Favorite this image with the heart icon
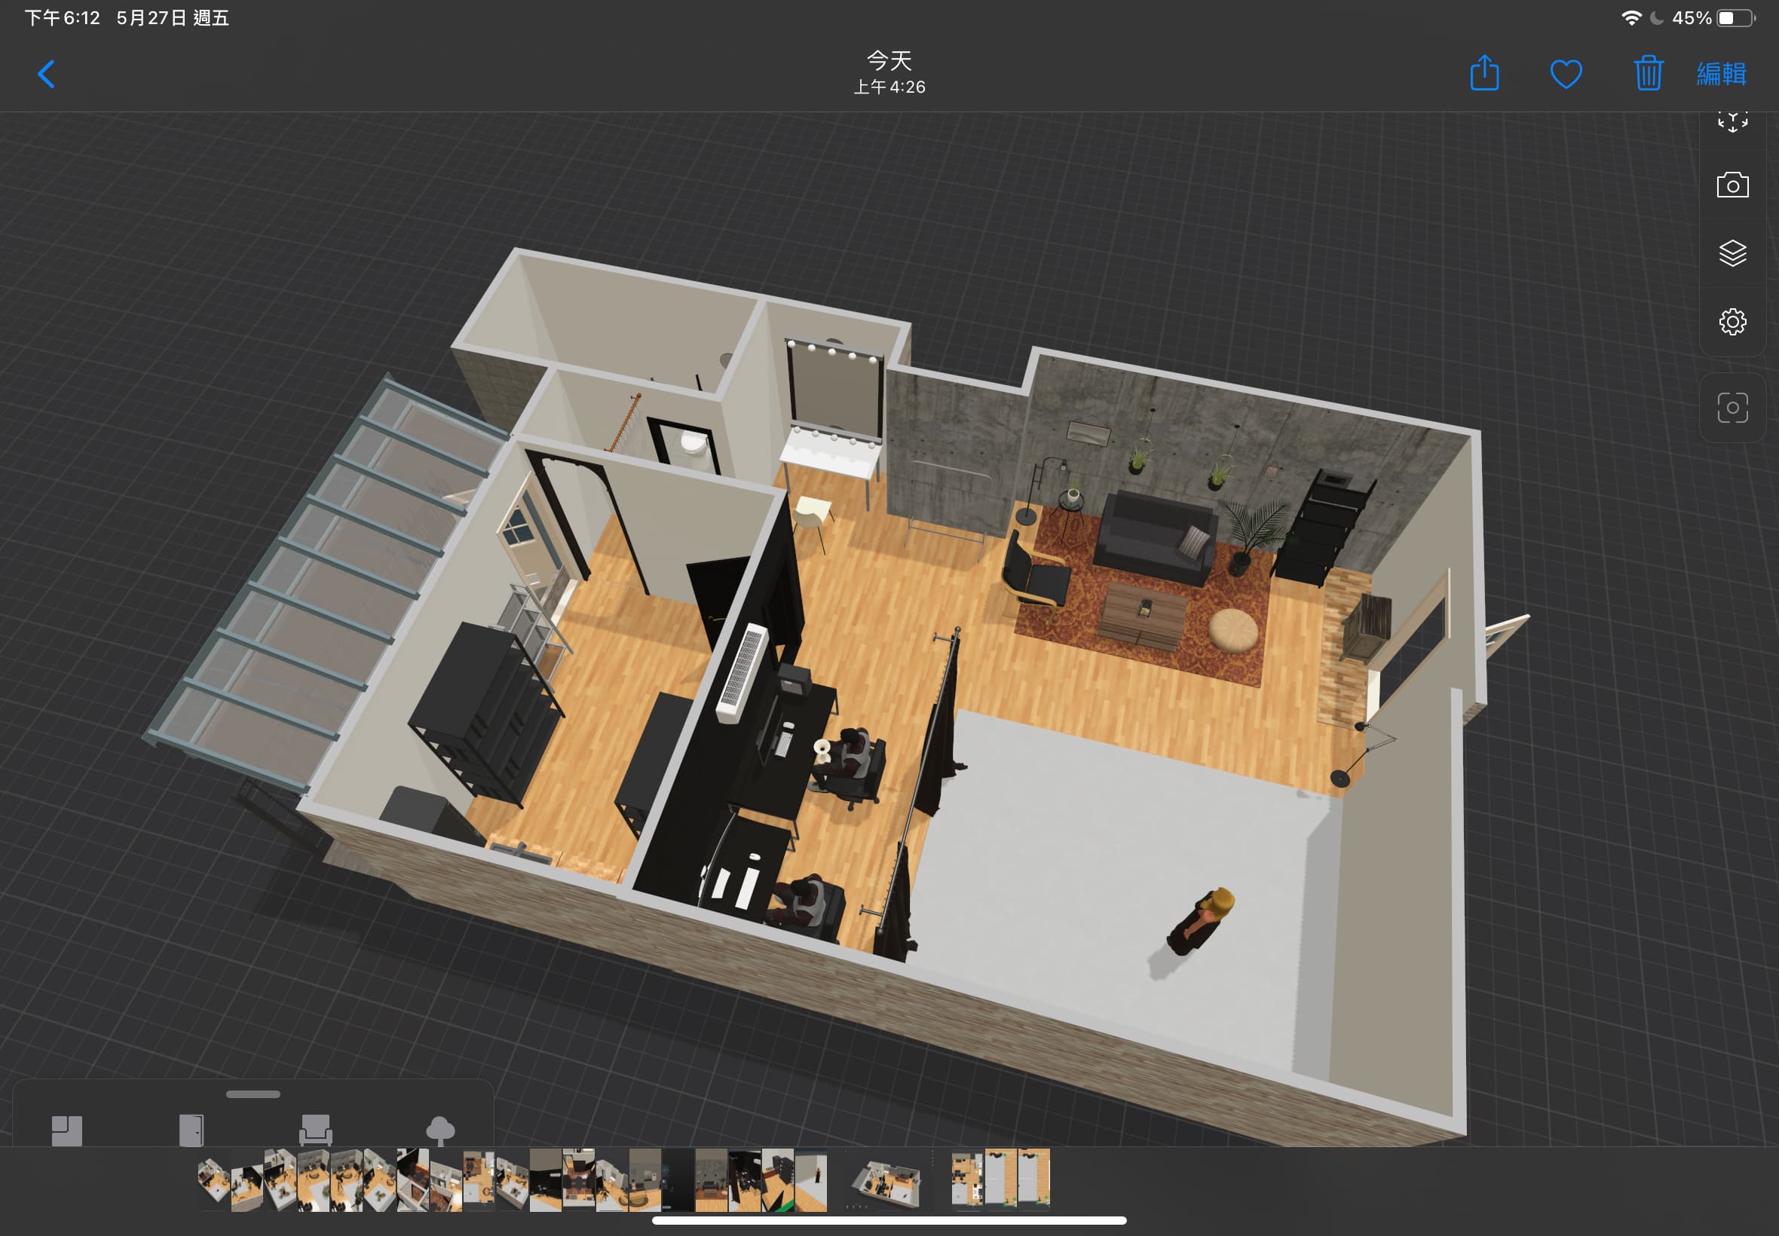This screenshot has height=1236, width=1779. (x=1565, y=75)
